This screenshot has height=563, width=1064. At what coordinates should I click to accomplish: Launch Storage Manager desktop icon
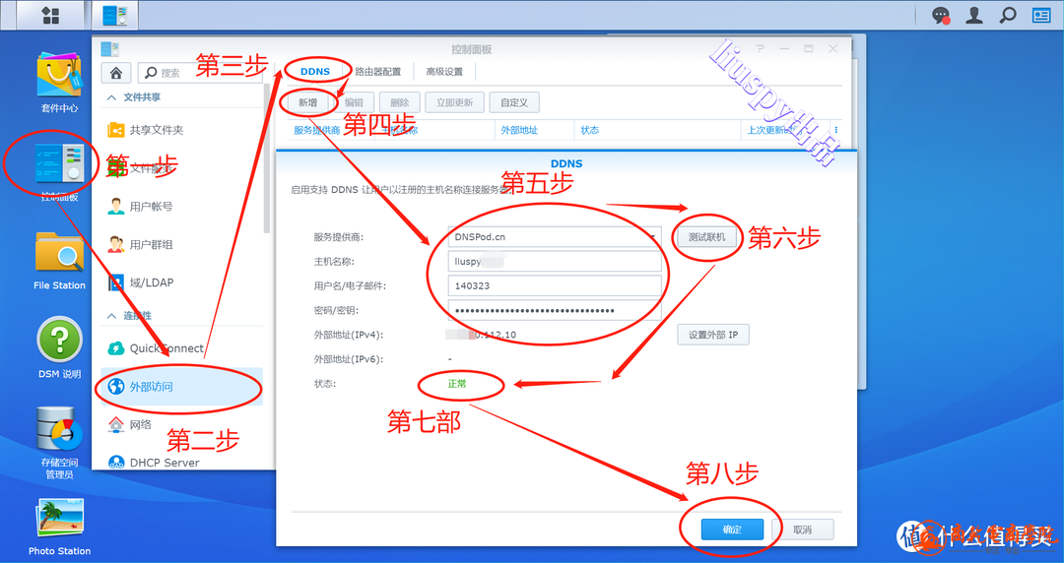[59, 443]
